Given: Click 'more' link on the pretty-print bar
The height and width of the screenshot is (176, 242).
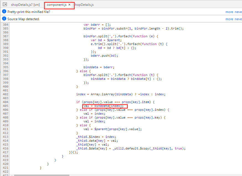Looking at the screenshot, I should click(229, 12).
